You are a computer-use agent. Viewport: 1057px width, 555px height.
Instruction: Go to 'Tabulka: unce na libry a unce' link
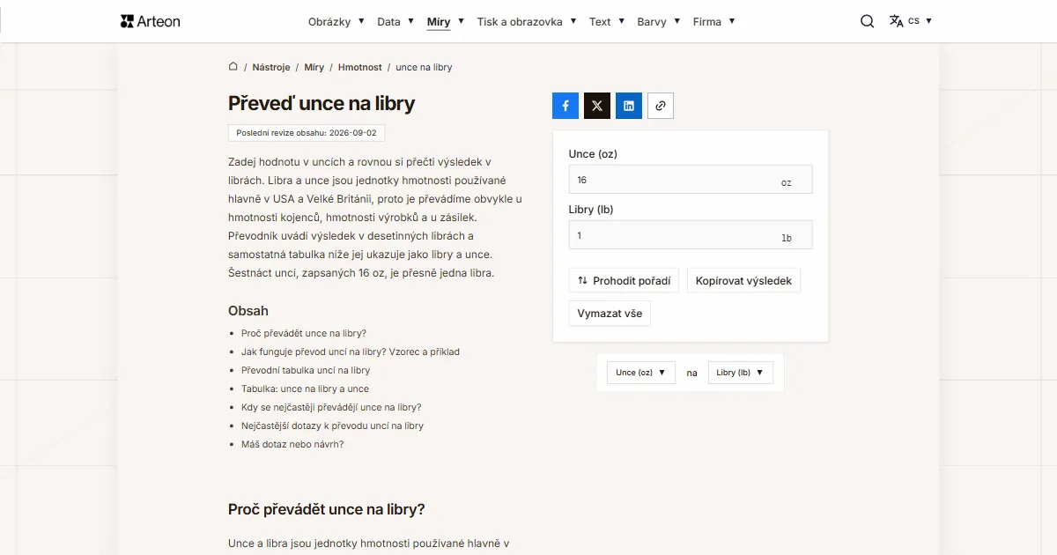pos(305,389)
